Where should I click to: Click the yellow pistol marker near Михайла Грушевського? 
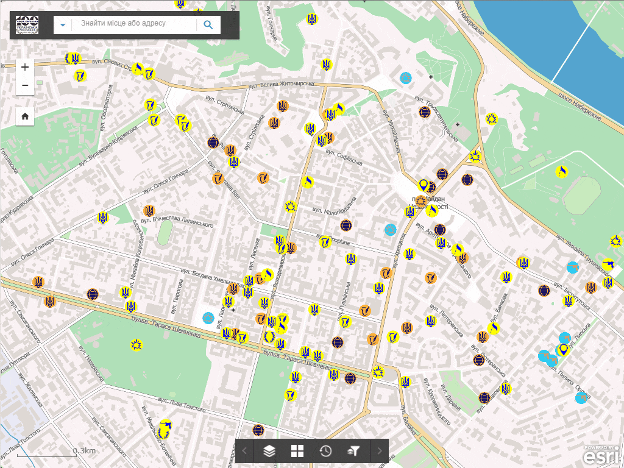tap(608, 264)
